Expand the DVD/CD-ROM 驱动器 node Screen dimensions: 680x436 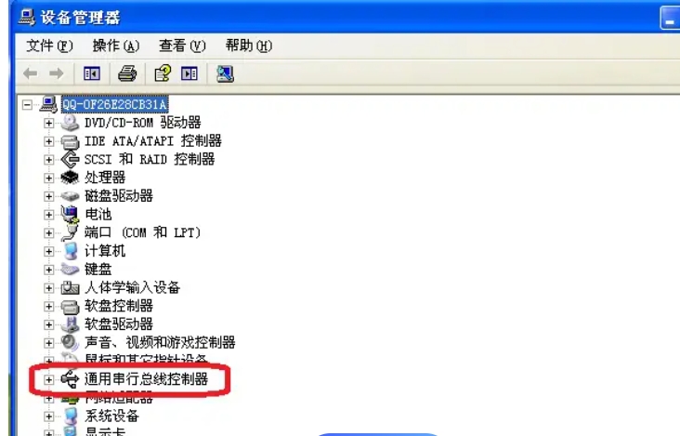click(48, 124)
